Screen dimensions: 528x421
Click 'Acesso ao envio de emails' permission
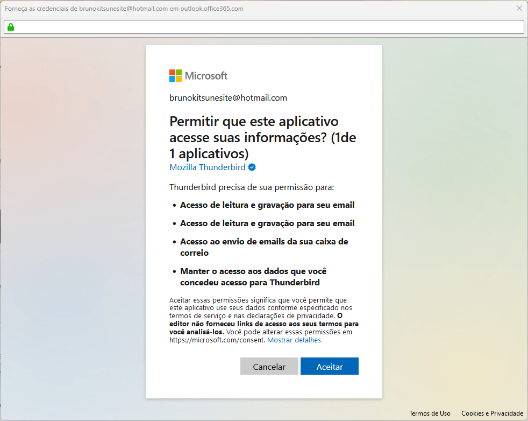click(264, 247)
